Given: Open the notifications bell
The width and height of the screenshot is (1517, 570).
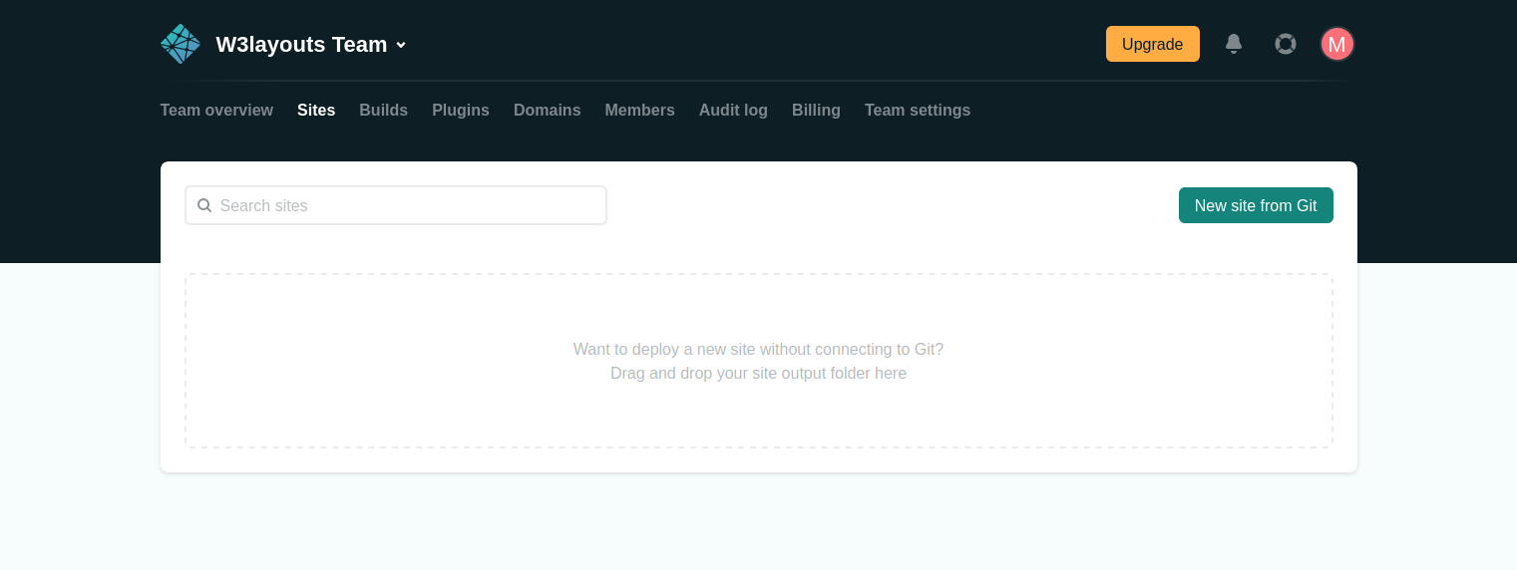Looking at the screenshot, I should (1234, 44).
